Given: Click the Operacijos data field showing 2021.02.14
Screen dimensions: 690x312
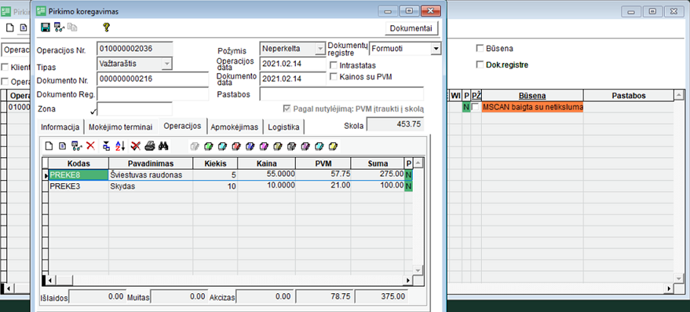Looking at the screenshot, I should pos(292,64).
